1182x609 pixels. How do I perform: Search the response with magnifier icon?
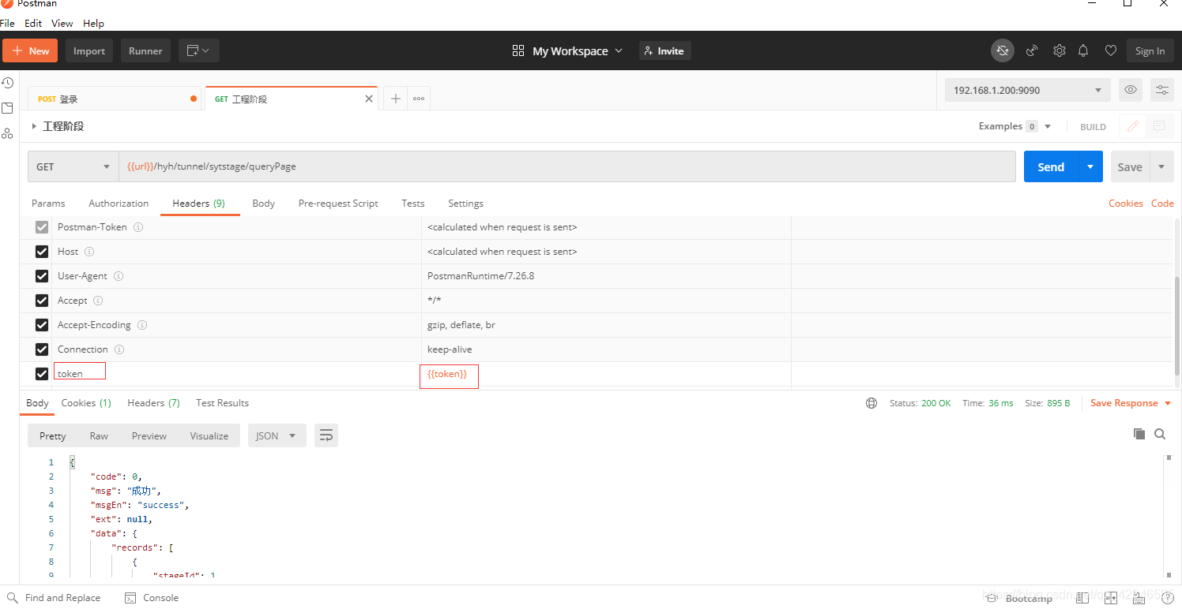[x=1160, y=434]
